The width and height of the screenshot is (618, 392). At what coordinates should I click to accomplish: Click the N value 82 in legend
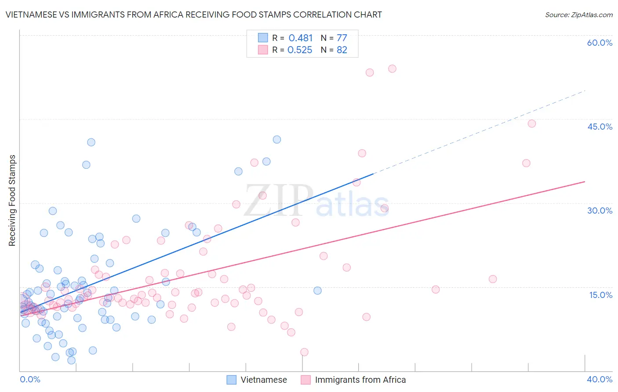[x=342, y=50]
